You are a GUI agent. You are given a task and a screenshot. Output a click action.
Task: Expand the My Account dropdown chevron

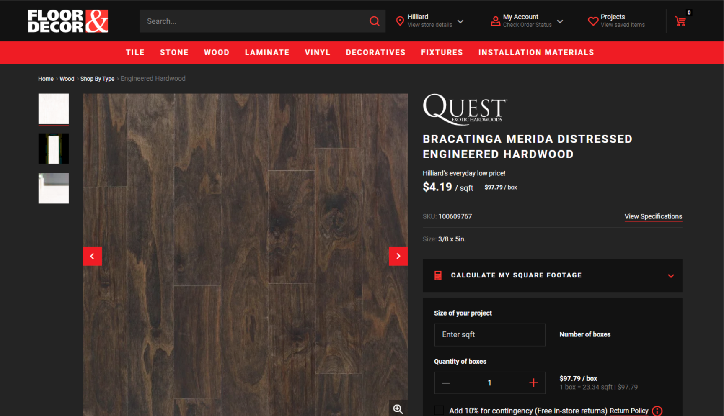[x=560, y=21]
